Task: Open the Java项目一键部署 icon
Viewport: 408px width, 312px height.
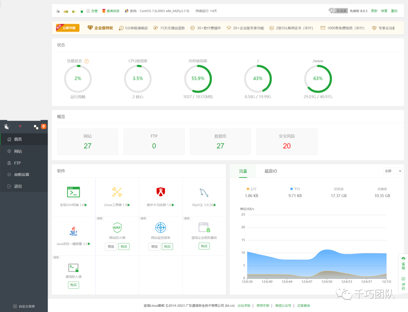Action: pyautogui.click(x=73, y=231)
